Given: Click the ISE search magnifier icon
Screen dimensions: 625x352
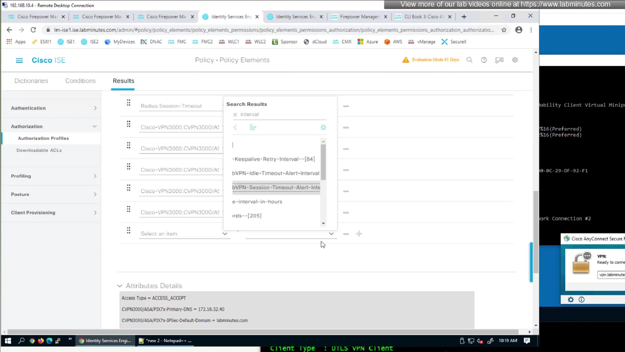Looking at the screenshot, I should [x=469, y=60].
